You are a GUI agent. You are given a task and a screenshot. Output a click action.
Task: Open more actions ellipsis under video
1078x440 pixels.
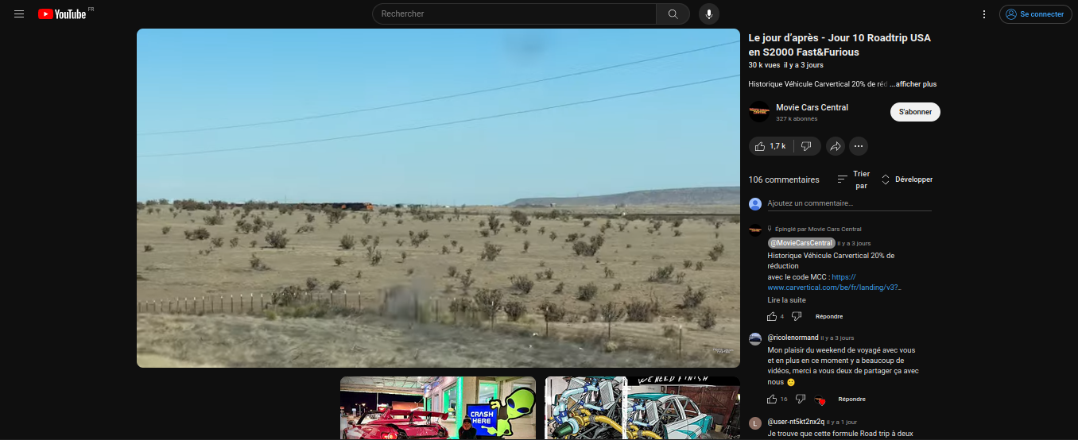point(858,146)
